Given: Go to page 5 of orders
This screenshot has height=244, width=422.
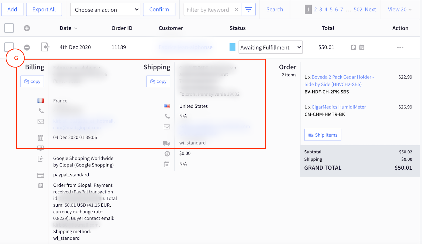Looking at the screenshot, I should click(331, 9).
